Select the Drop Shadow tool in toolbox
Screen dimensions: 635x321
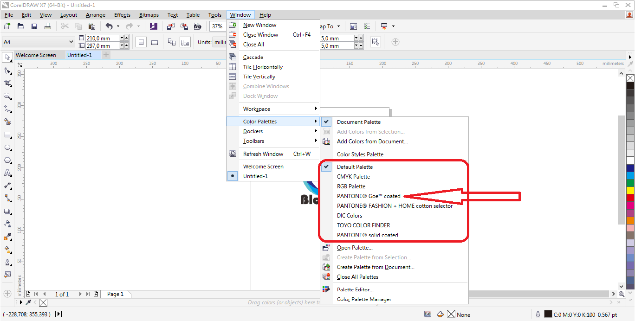pyautogui.click(x=7, y=212)
